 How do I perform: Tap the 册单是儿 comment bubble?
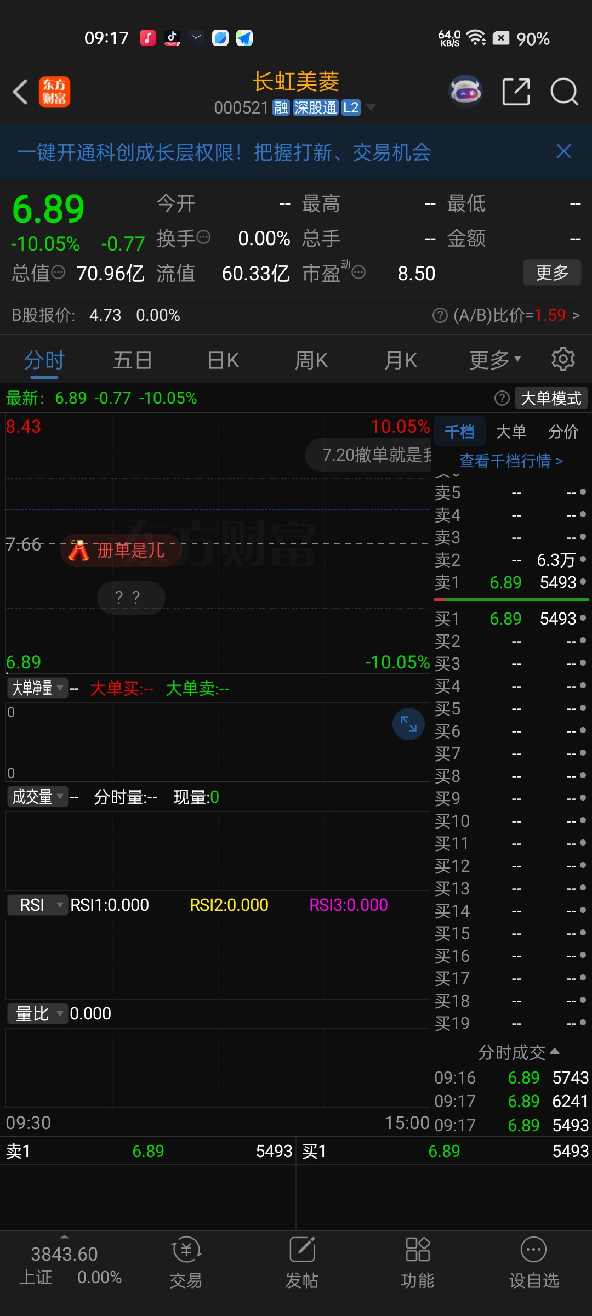[121, 550]
